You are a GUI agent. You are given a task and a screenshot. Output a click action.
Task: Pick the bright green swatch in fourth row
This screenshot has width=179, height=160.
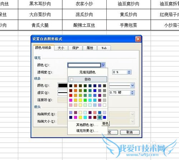pyautogui.click(x=85, y=100)
